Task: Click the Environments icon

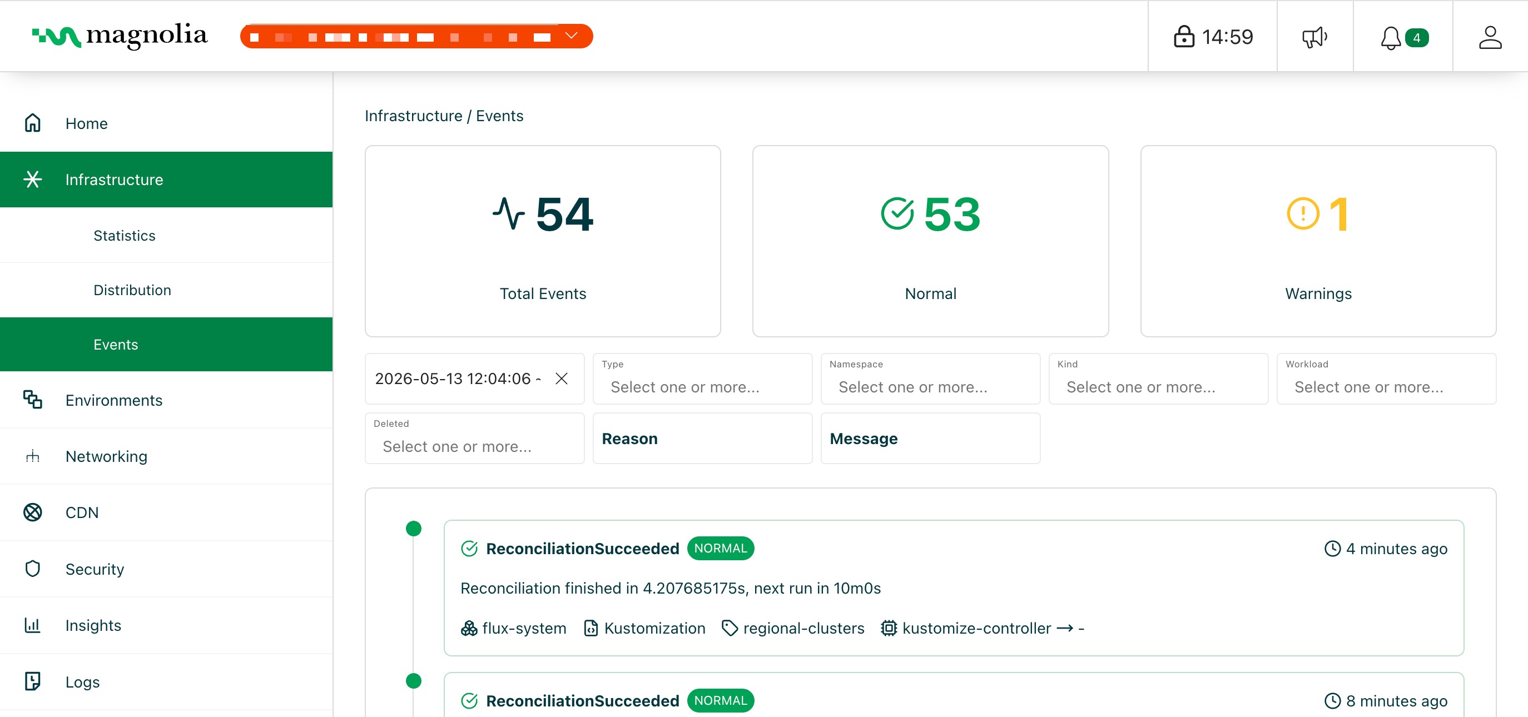Action: point(33,400)
